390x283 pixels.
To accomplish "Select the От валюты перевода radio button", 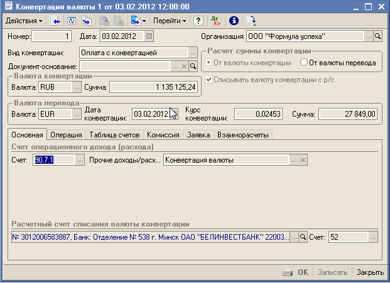I will 304,62.
